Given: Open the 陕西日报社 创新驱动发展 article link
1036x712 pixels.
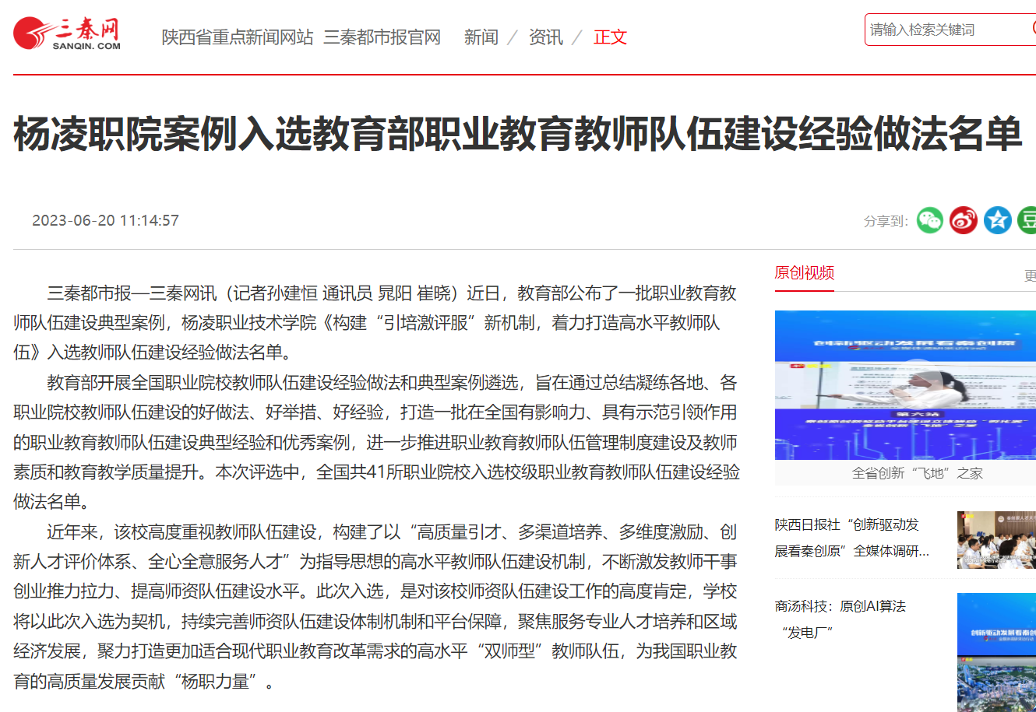Looking at the screenshot, I should 851,538.
